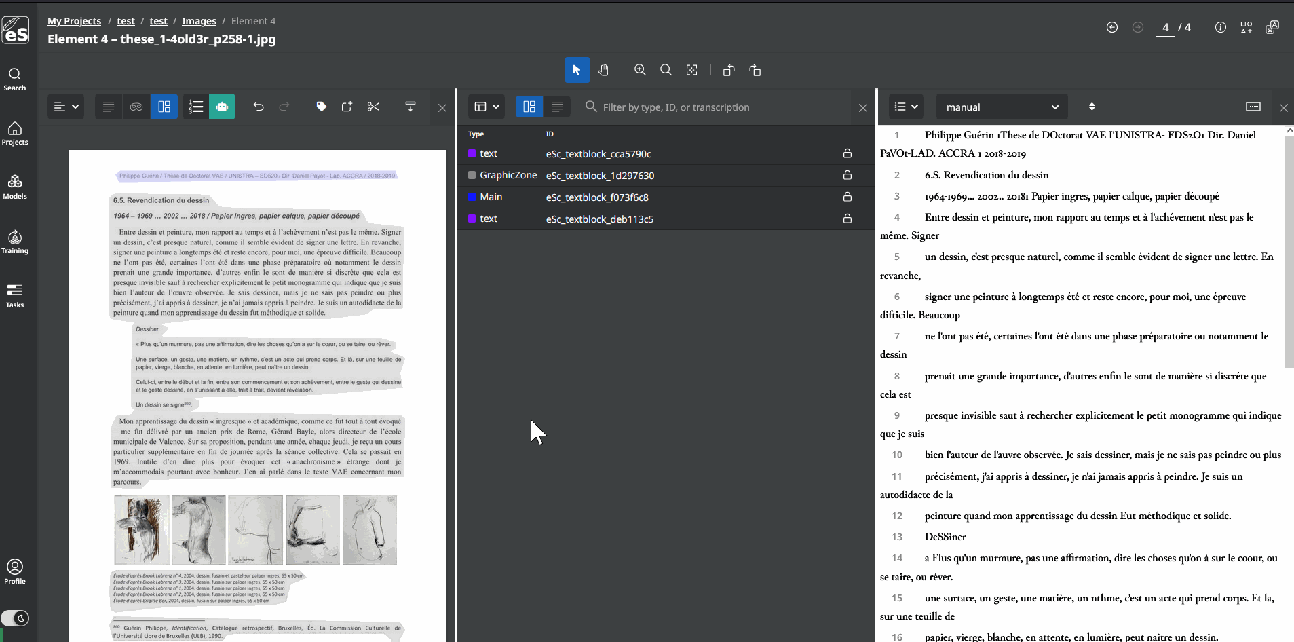The height and width of the screenshot is (642, 1294).
Task: Expand the transcription panel list dropdown
Action: coord(906,107)
